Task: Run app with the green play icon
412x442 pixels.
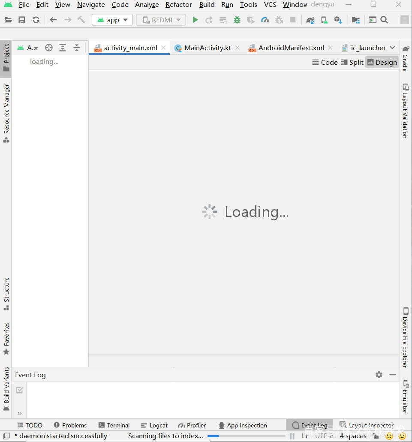Action: (x=195, y=20)
